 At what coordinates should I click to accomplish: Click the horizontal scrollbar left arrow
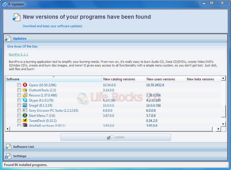(x=8, y=129)
